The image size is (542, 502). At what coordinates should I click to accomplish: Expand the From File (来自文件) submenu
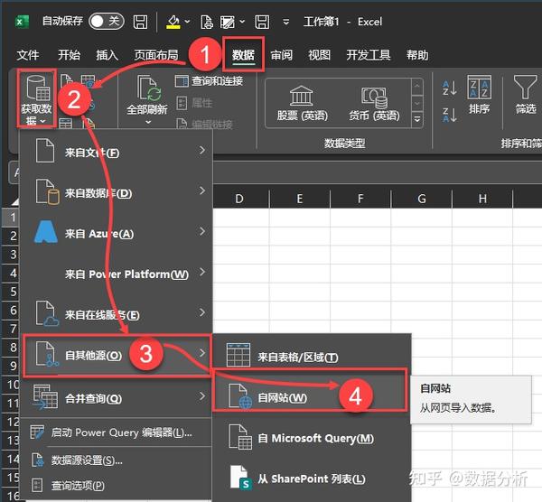(x=117, y=152)
